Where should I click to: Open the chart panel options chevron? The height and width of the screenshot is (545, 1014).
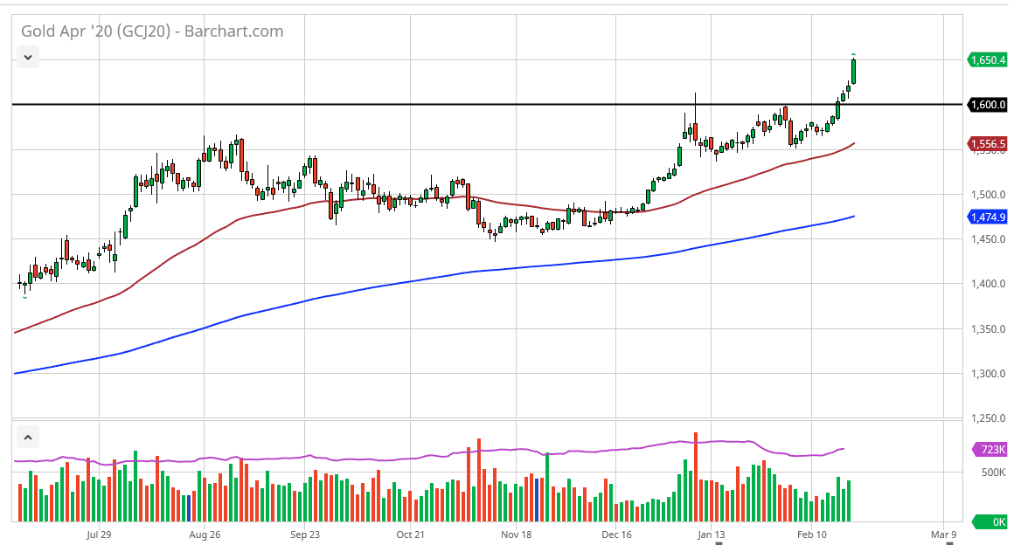pyautogui.click(x=27, y=56)
